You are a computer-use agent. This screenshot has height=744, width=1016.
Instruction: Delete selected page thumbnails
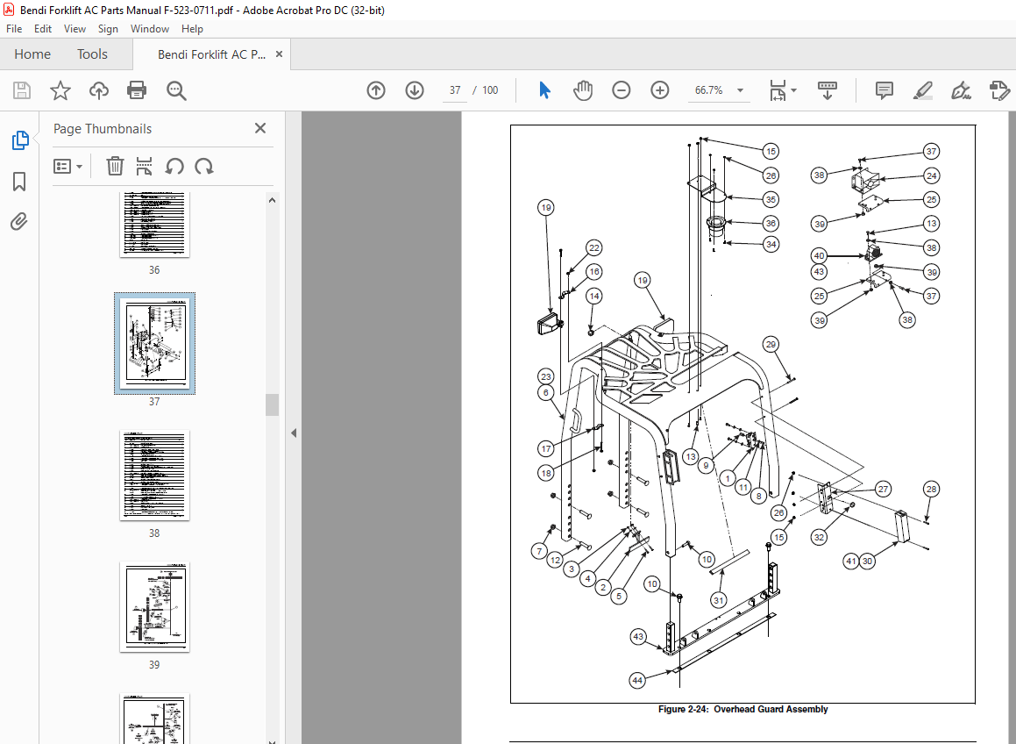(115, 166)
